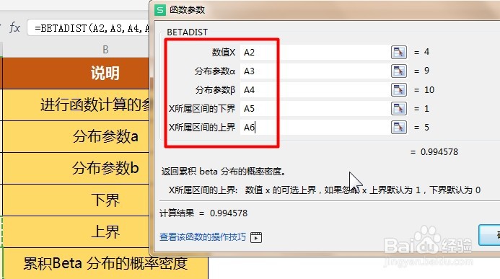
Task: Select the 上界 cell
Action: 76,232
